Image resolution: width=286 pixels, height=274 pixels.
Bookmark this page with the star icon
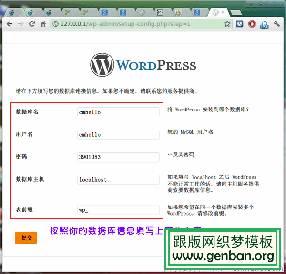coord(227,24)
